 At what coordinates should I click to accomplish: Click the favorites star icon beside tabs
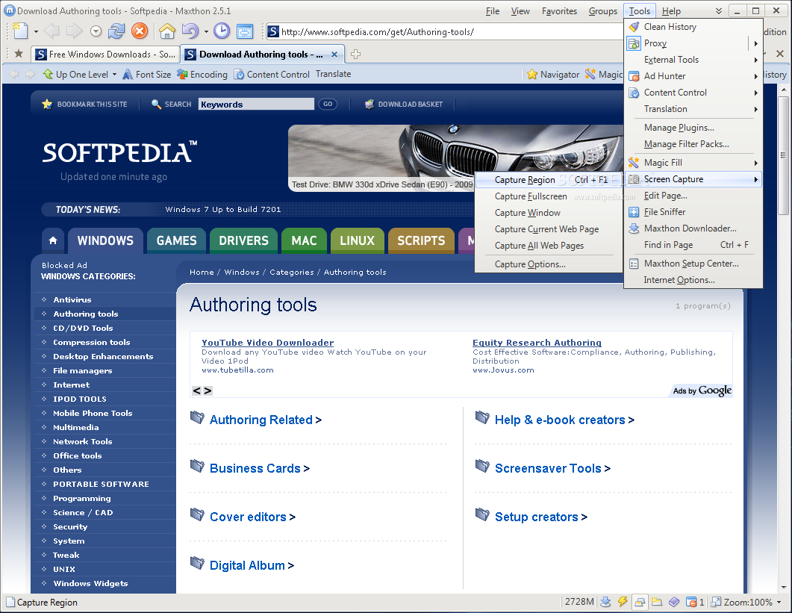click(19, 54)
